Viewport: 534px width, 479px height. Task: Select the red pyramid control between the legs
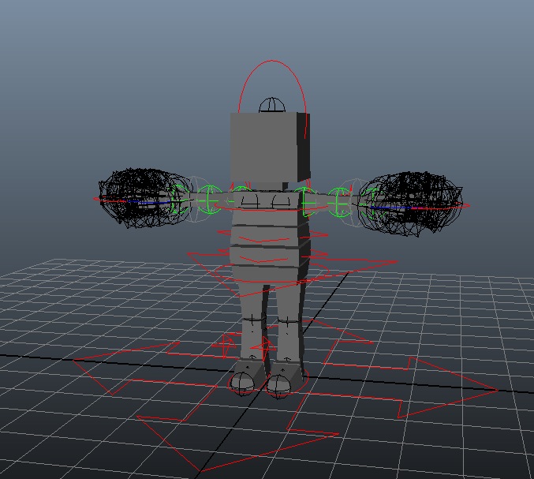[263, 347]
